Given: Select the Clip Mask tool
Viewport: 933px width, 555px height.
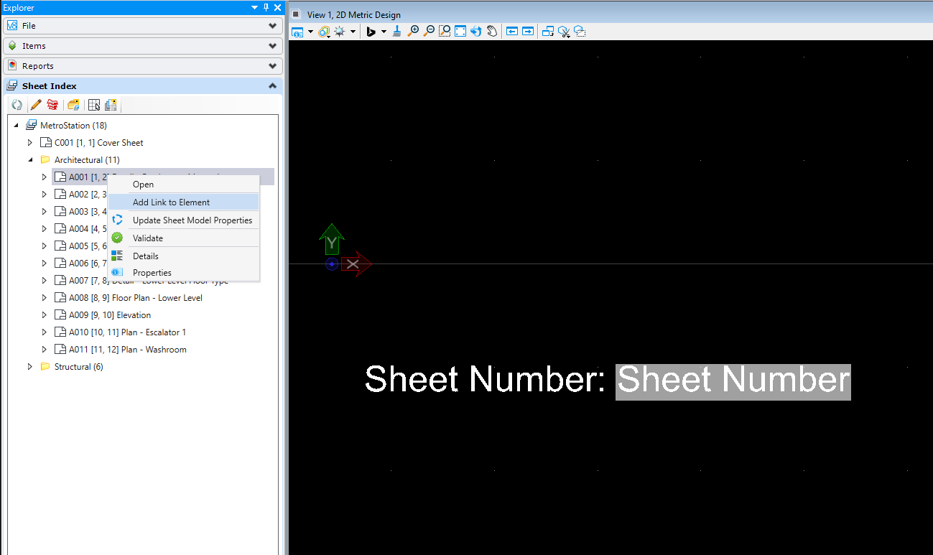Looking at the screenshot, I should click(x=580, y=32).
